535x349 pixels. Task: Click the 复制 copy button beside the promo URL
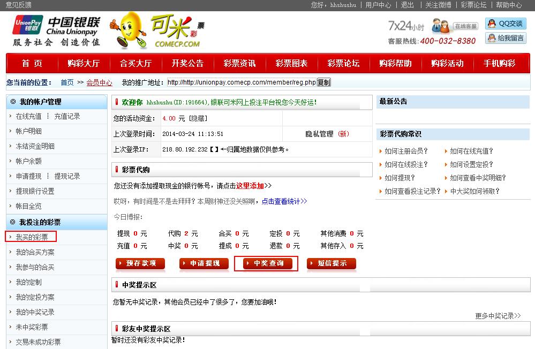[x=324, y=82]
